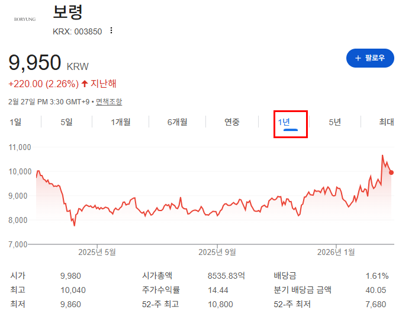Select the 연중 year-to-date tab
Image resolution: width=399 pixels, height=322 pixels.
(x=232, y=122)
